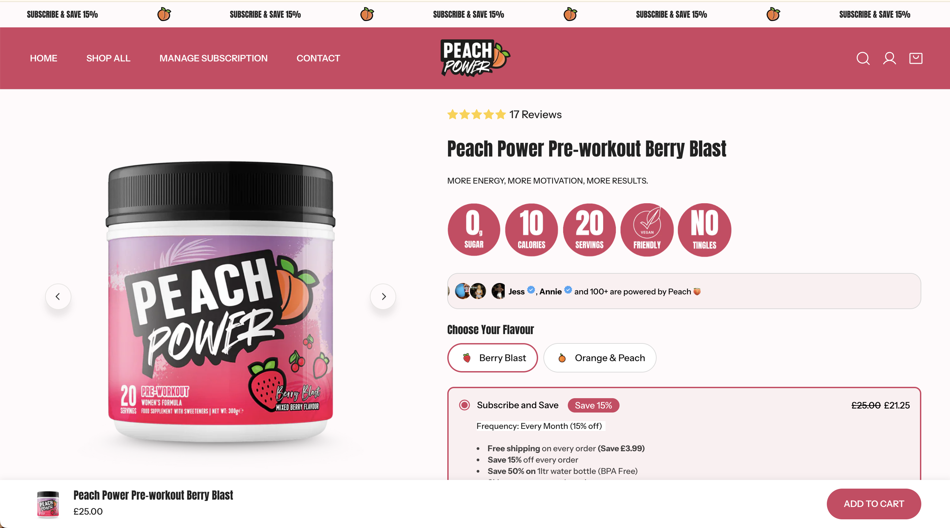
Task: Open the shopping cart bag icon
Action: click(916, 58)
